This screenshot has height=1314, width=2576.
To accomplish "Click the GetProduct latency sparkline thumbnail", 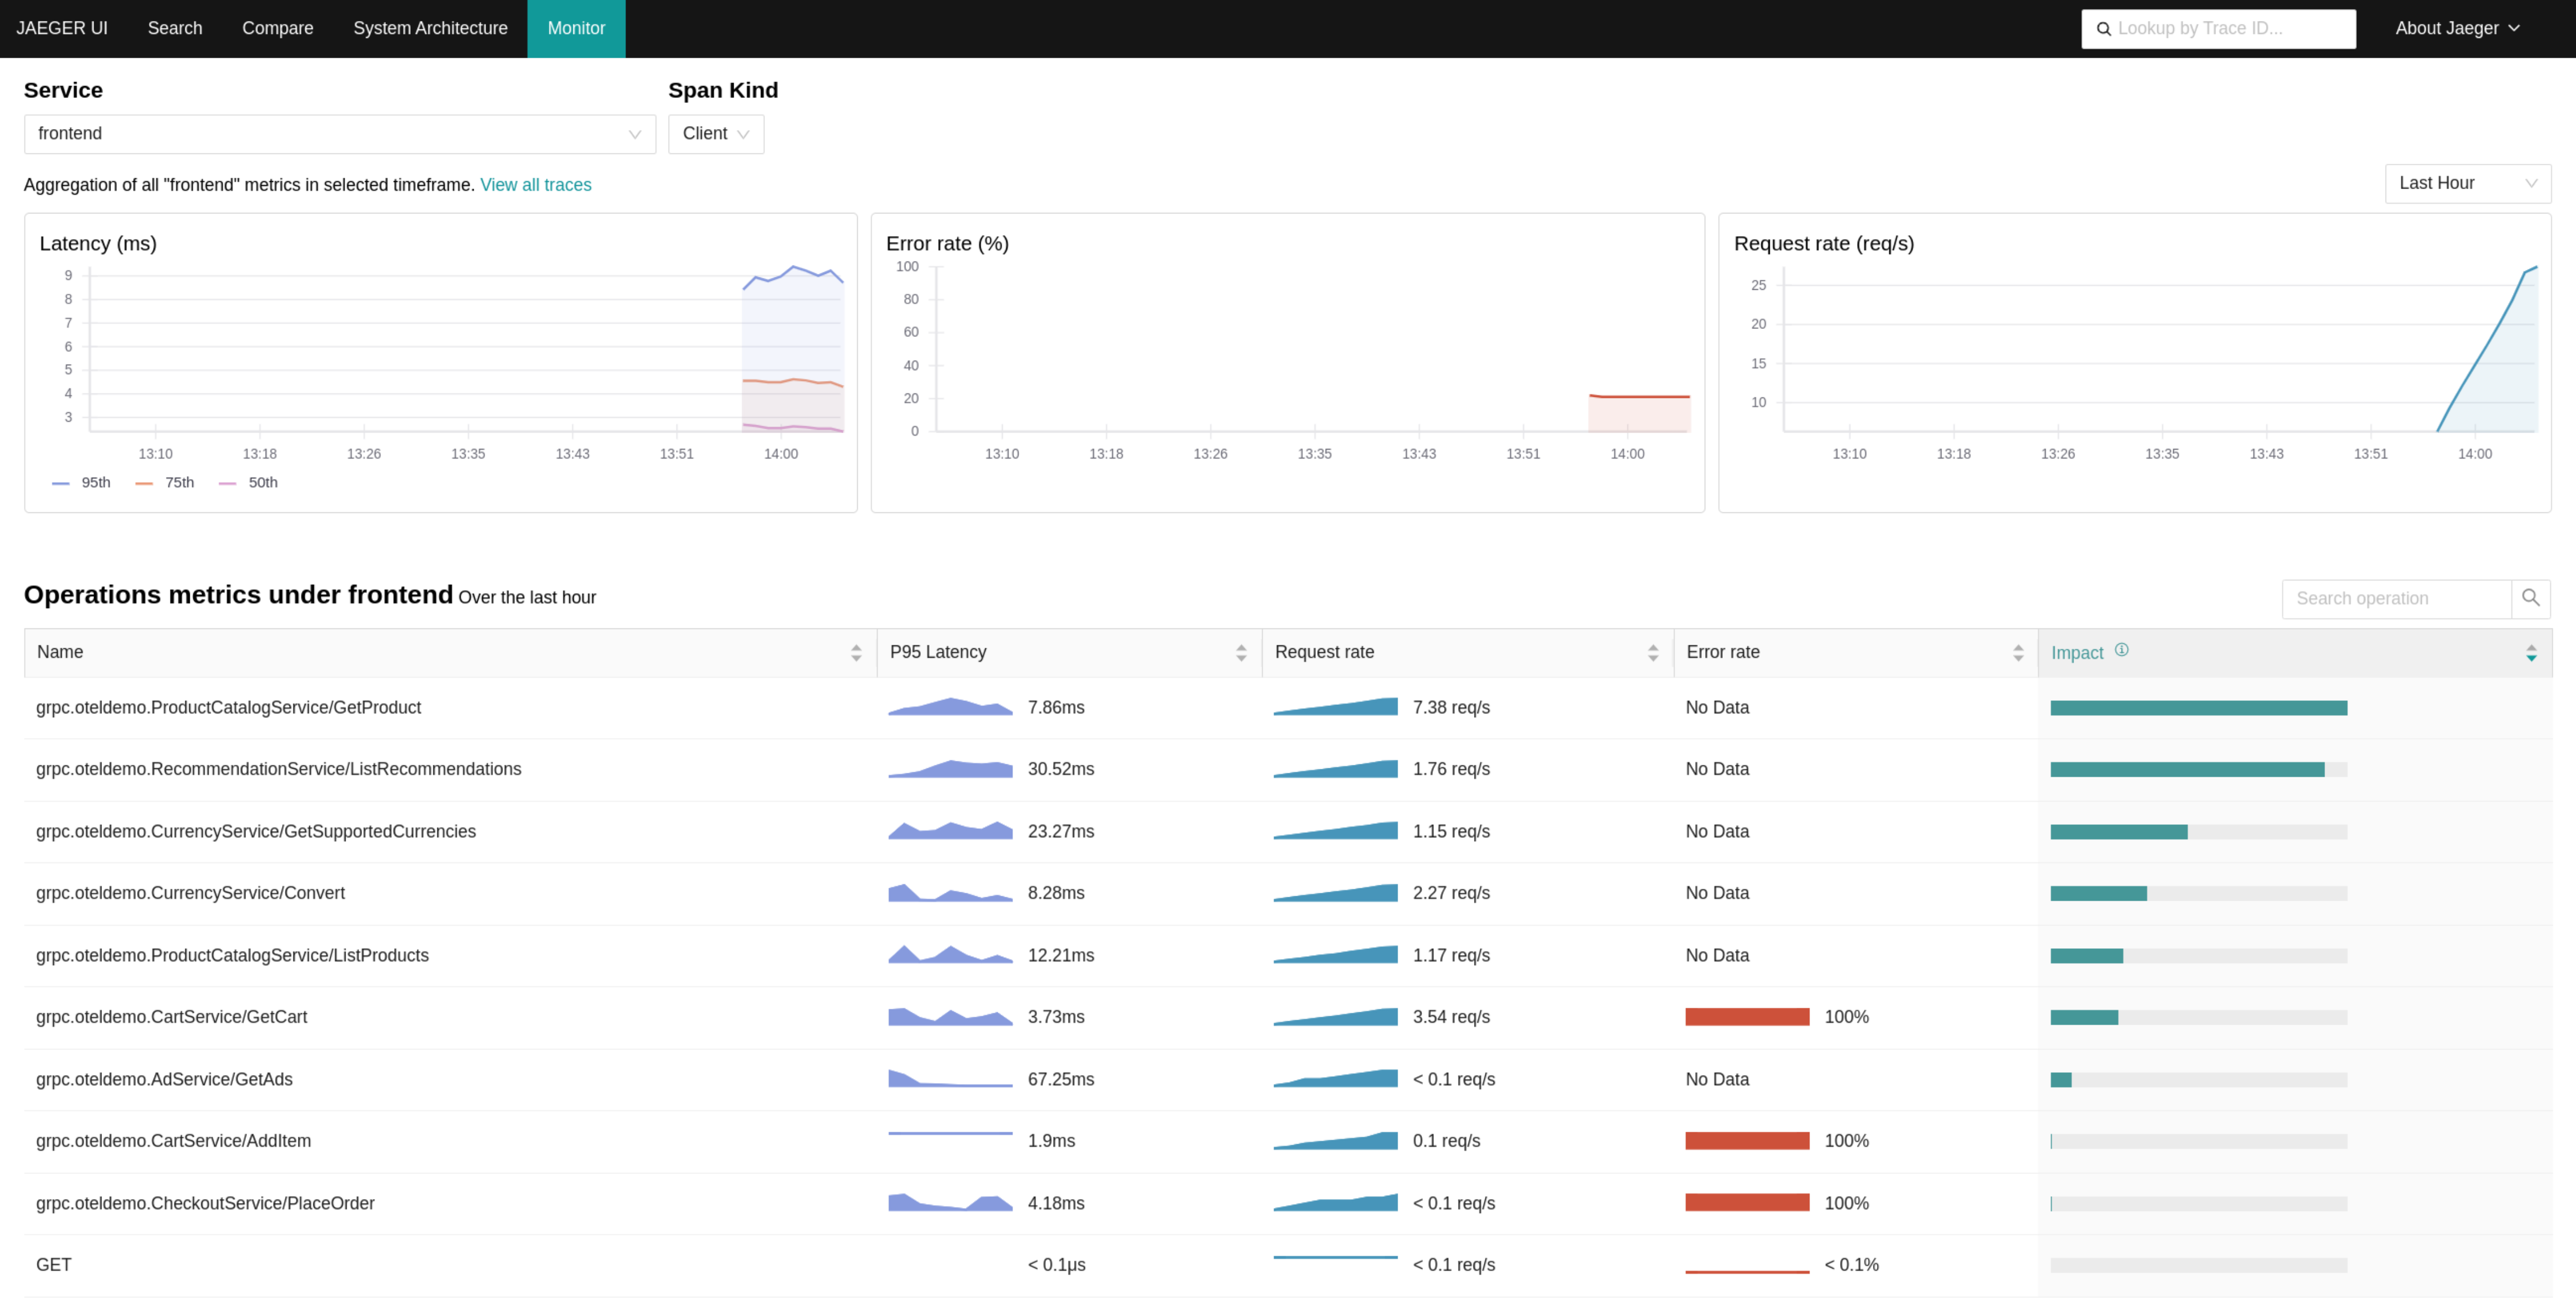I will pyautogui.click(x=950, y=707).
